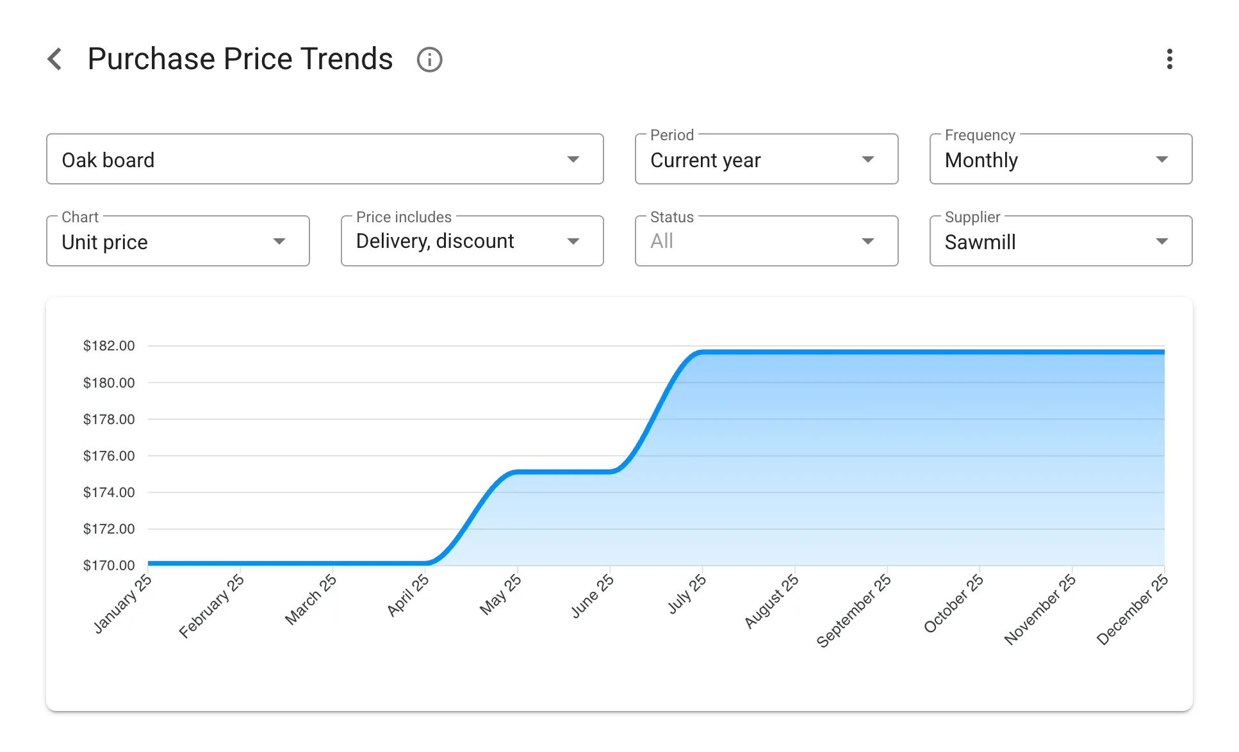
Task: Click the $176.00 price axis label
Action: (109, 455)
